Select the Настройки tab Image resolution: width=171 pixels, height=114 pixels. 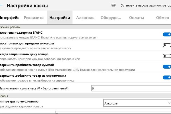tap(60, 18)
